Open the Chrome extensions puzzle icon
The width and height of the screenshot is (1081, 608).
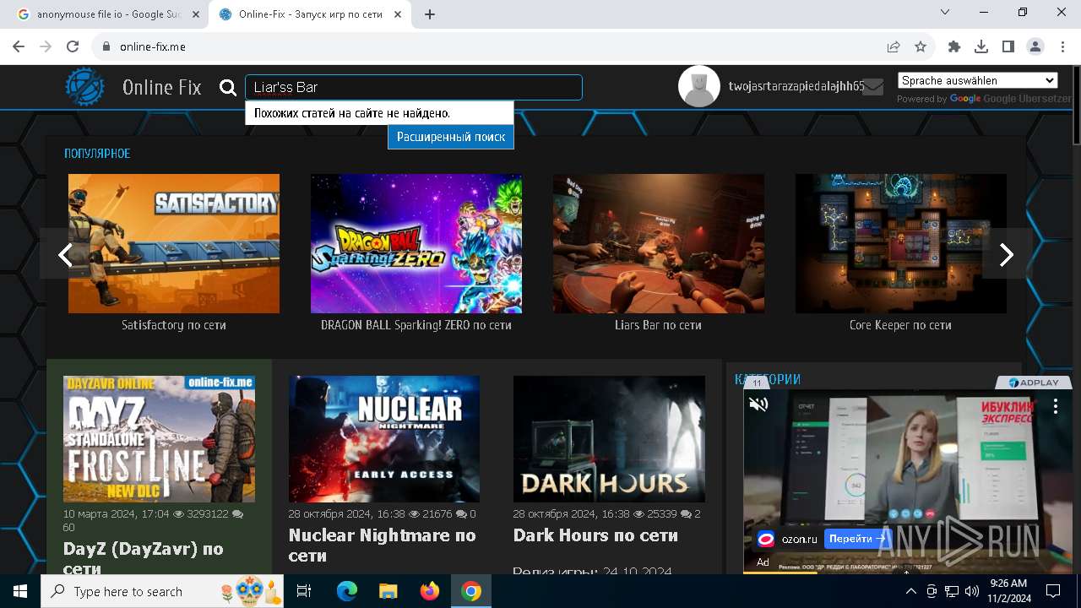coord(954,47)
